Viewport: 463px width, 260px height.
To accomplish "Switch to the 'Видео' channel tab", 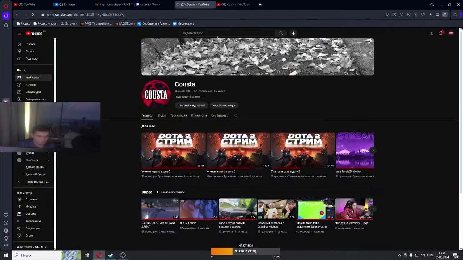I will 162,116.
